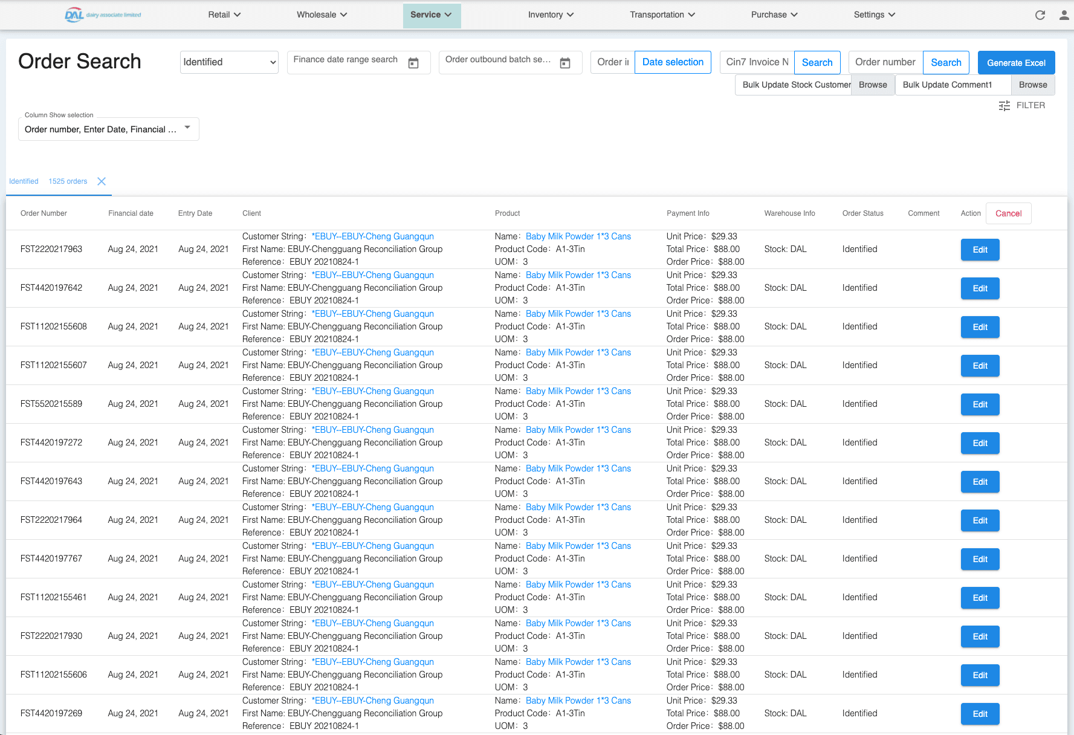Edit order FST11202155607

coord(980,366)
